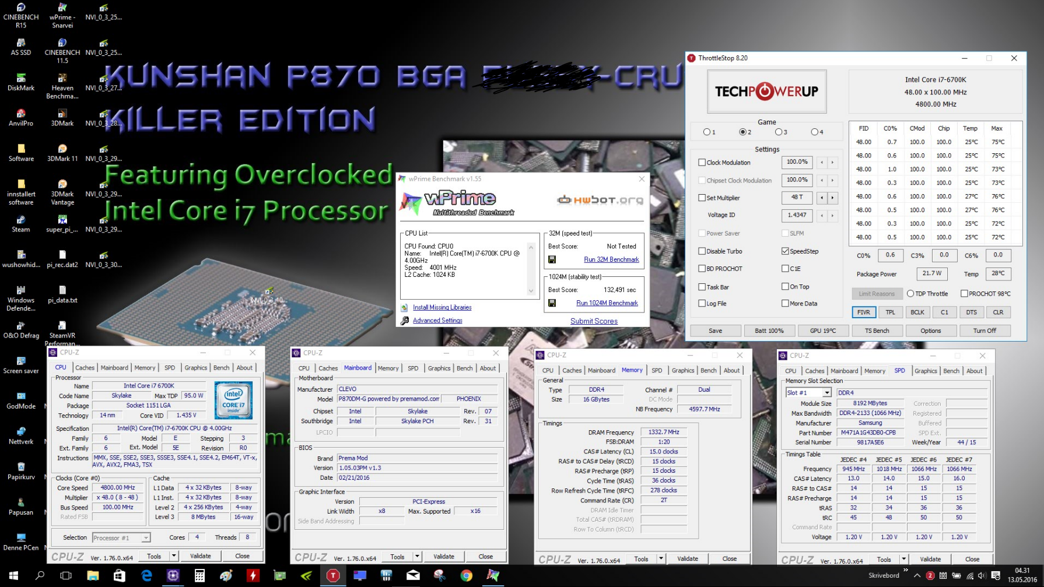Open 3DMark 11 desktop icon
The width and height of the screenshot is (1044, 587).
coord(62,153)
